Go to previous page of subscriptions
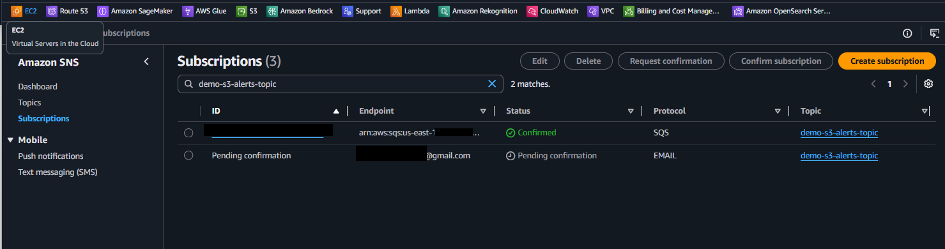945x249 pixels. 873,84
